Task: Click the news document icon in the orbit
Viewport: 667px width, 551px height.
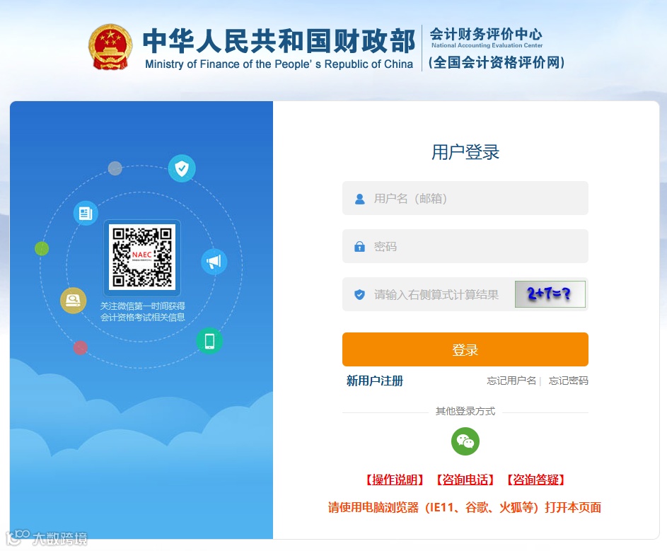Action: [86, 213]
